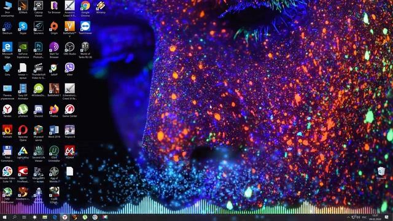
Task: Open the taskbar clock and date
Action: (x=375, y=217)
